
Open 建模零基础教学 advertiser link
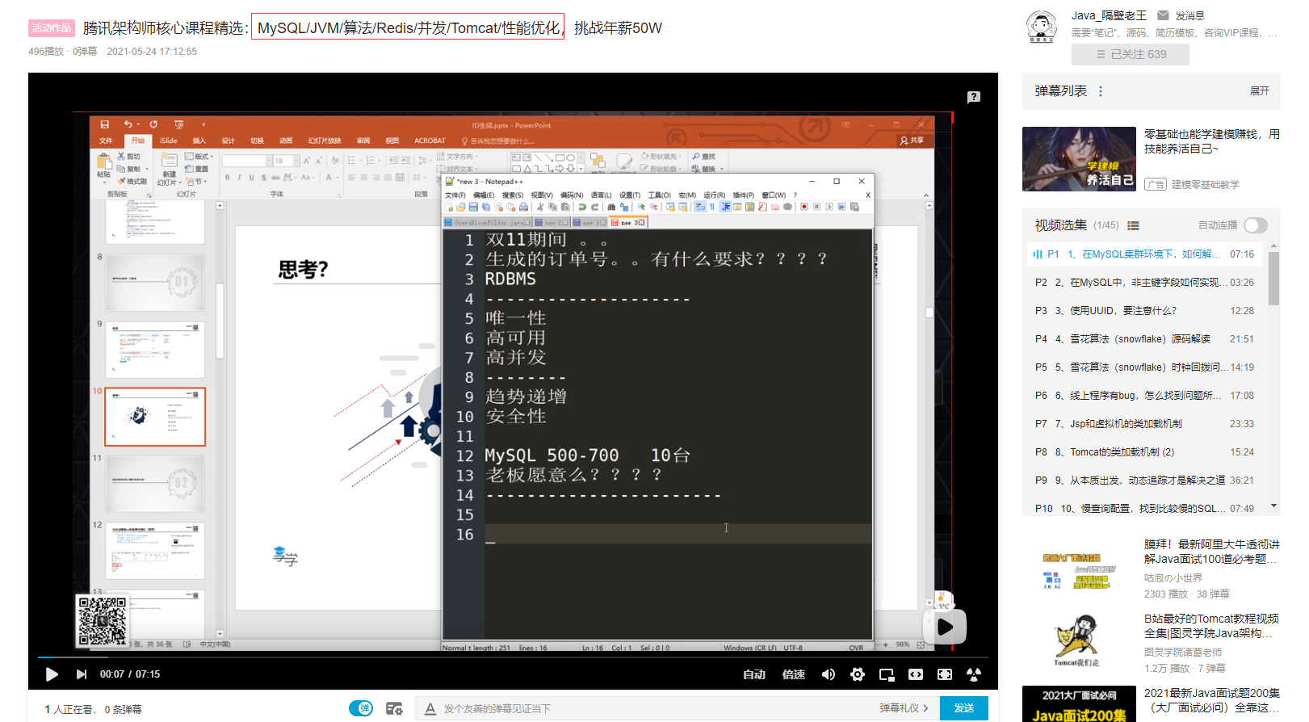(1206, 185)
